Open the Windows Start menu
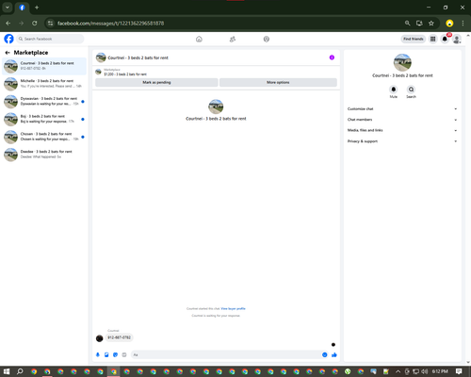Viewport: 471px width, 377px height. [x=7, y=371]
